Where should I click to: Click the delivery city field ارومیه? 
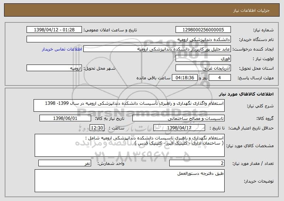54,68
